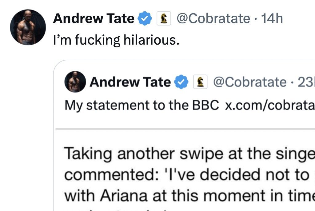
Task: Select the "I'm fucking hilarious." post text
Action: point(116,40)
